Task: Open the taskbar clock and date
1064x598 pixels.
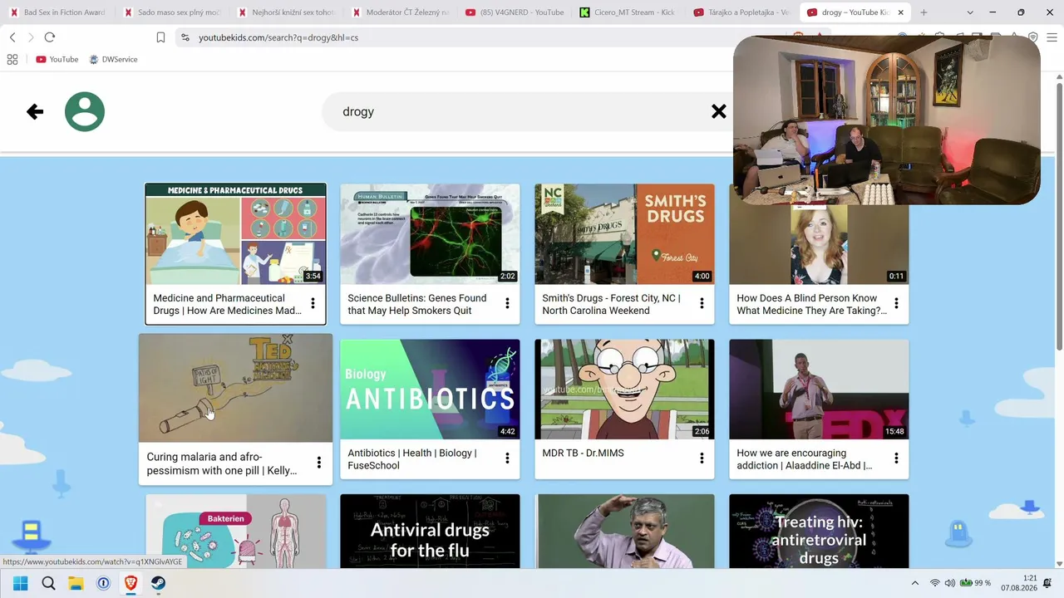Action: (1020, 583)
